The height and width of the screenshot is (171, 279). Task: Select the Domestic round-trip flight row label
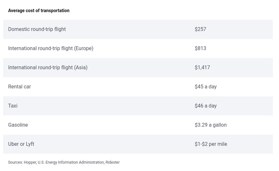point(37,29)
